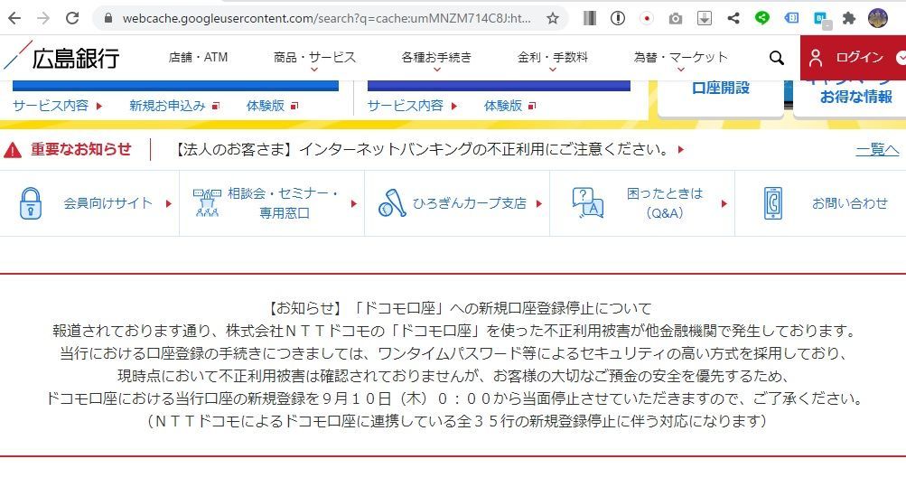Open the 会員向けサイト link
The height and width of the screenshot is (487, 906).
click(108, 203)
